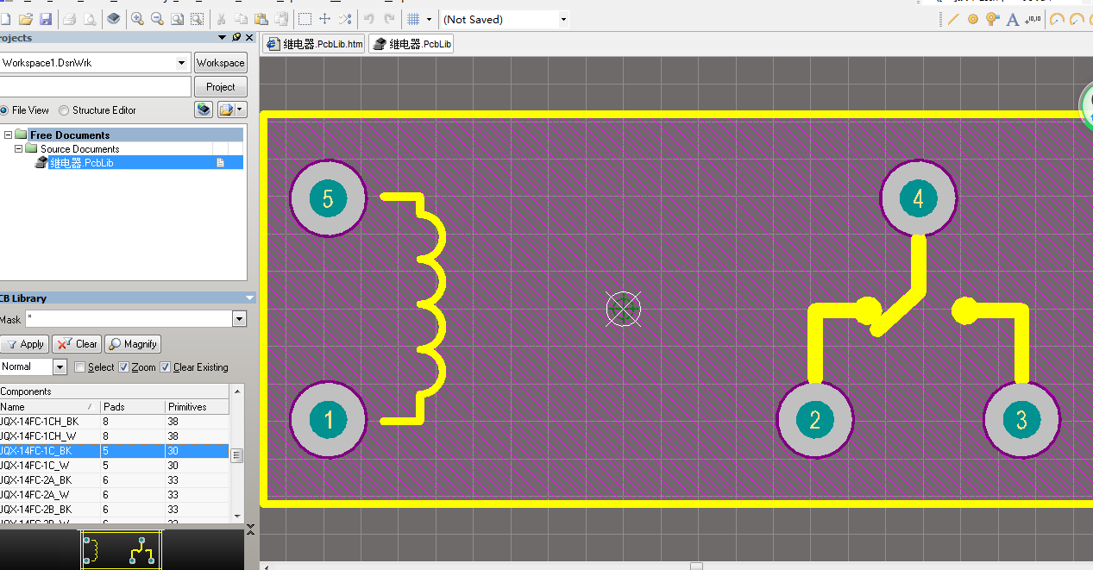Screen dimensions: 1093x570
Task: Click the components list vertical scrollbar thumb
Action: tap(237, 455)
